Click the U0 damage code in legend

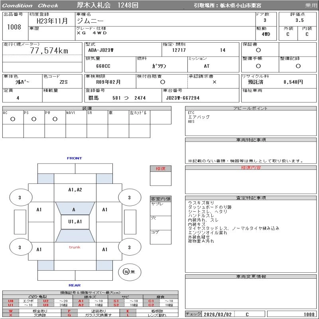[x=11, y=301]
